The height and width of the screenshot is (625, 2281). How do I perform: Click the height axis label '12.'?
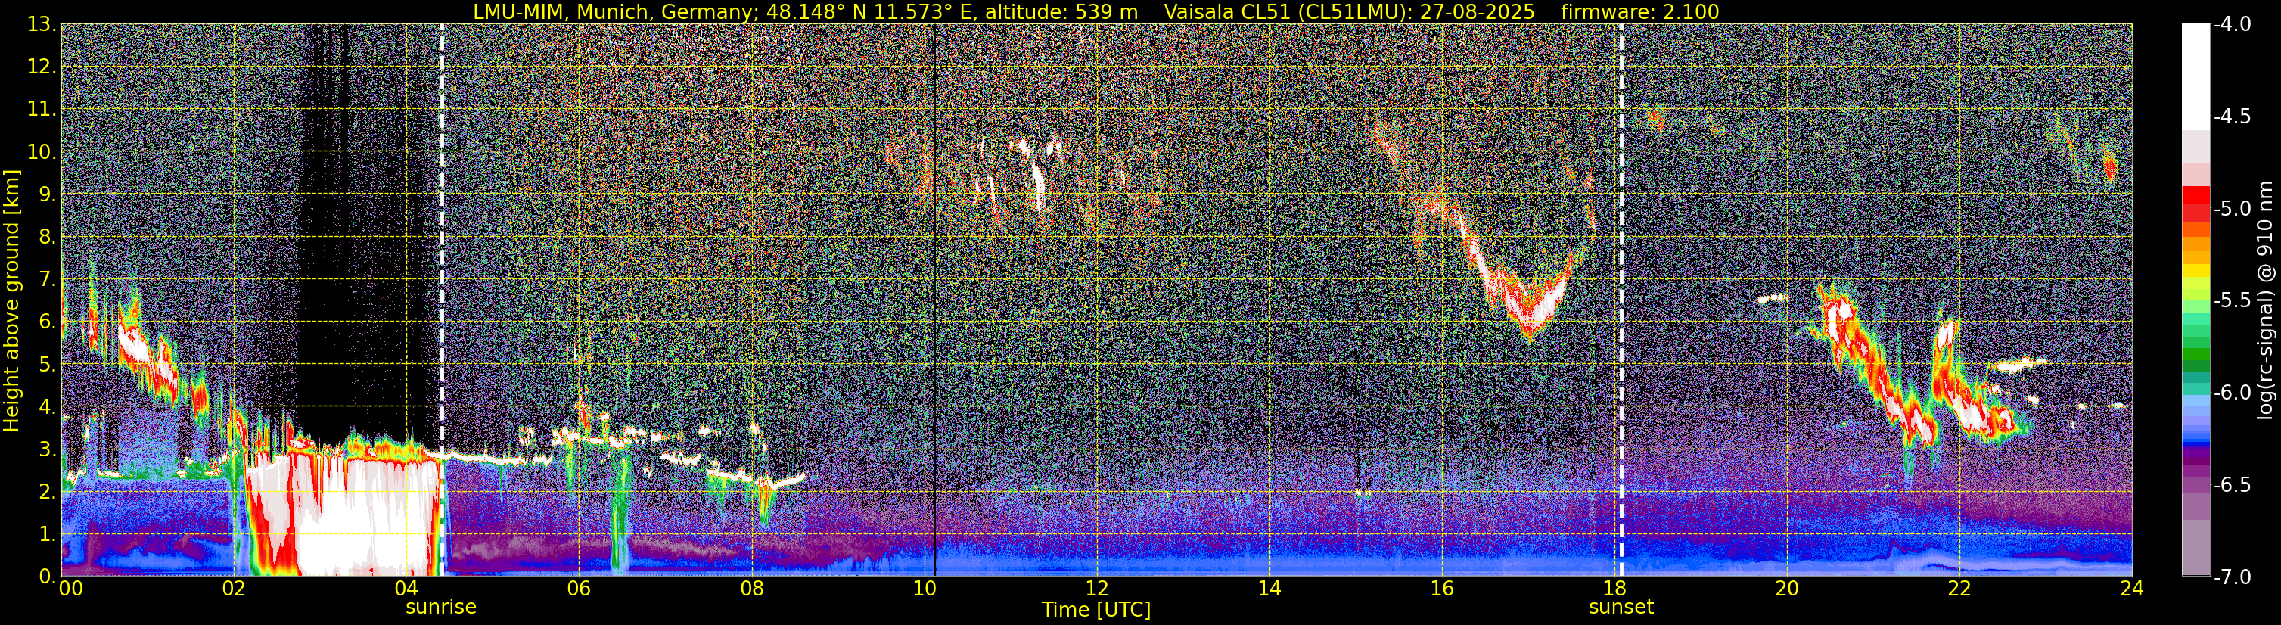(x=42, y=67)
